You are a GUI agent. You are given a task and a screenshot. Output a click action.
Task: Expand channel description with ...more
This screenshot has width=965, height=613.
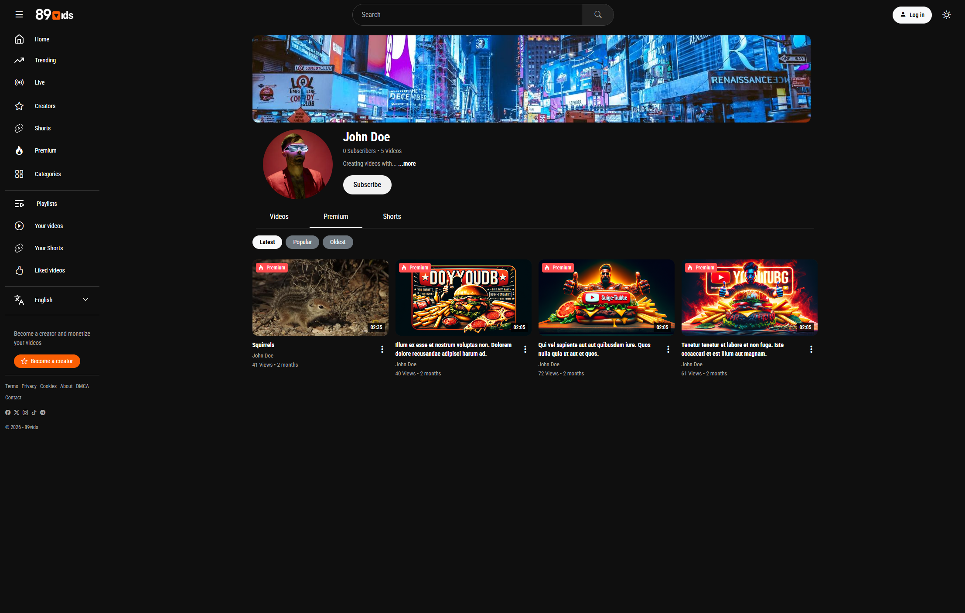click(407, 164)
